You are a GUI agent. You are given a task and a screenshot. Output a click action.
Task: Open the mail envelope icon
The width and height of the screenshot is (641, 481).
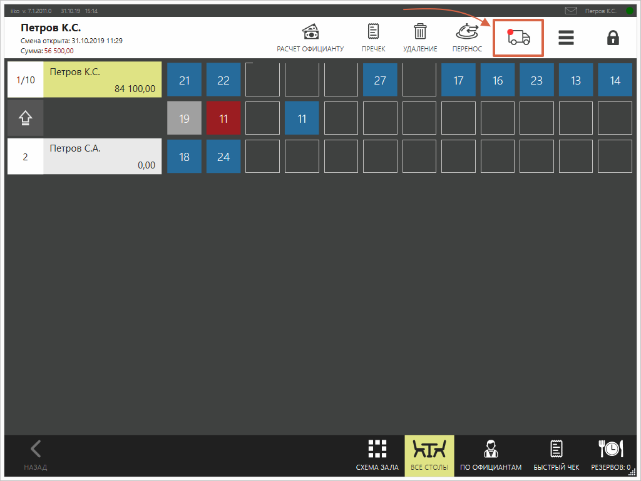[571, 11]
